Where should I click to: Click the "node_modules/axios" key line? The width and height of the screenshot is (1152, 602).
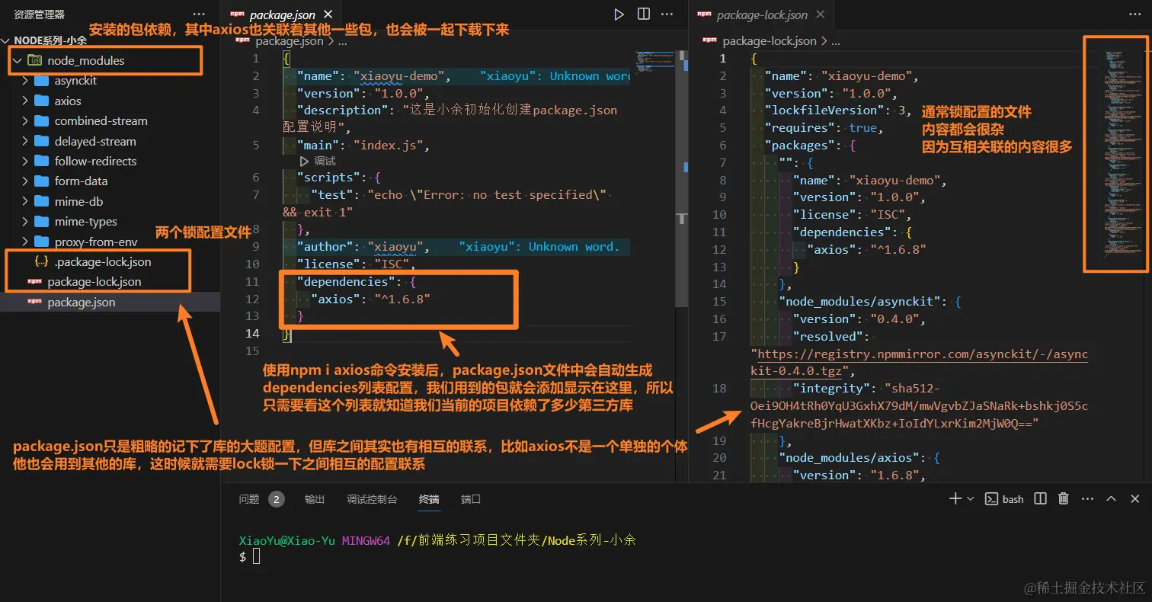[859, 458]
